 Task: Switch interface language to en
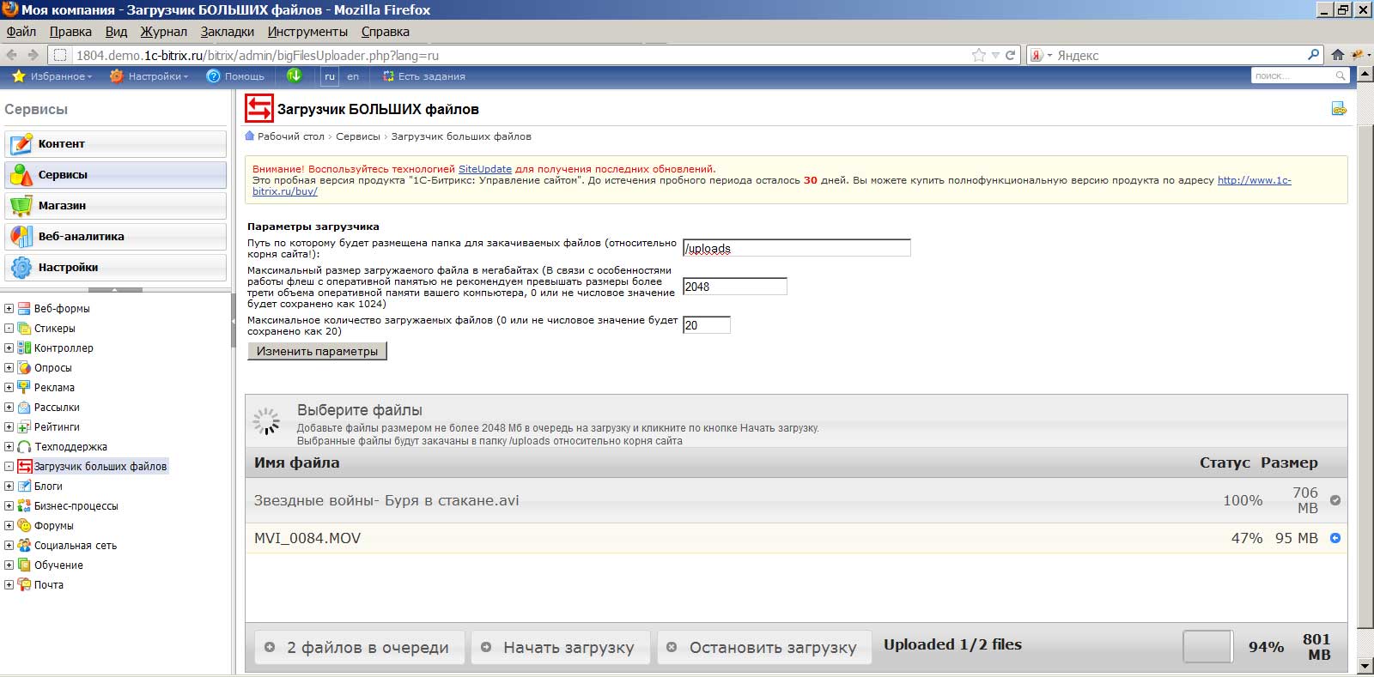pyautogui.click(x=353, y=76)
